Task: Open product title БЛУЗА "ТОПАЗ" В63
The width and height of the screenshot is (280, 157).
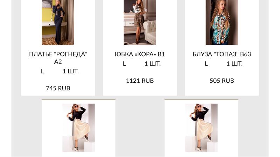Action: [222, 54]
